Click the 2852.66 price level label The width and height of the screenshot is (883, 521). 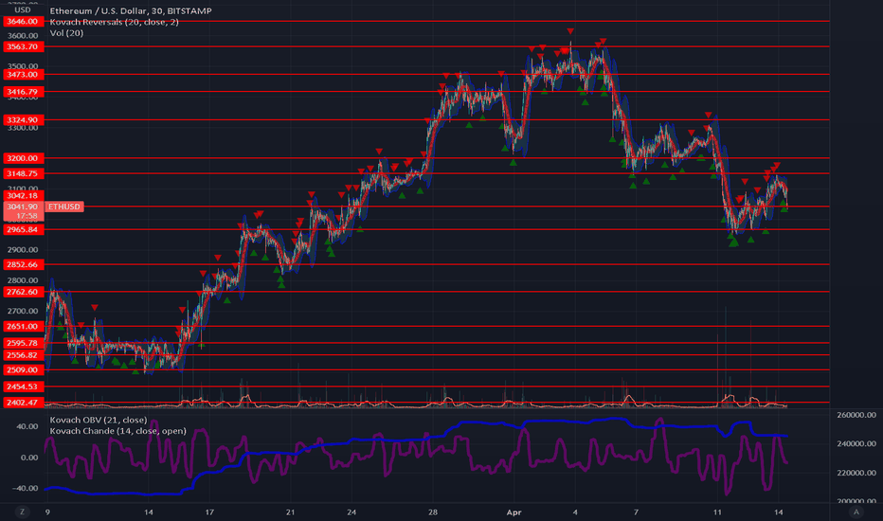coord(23,264)
